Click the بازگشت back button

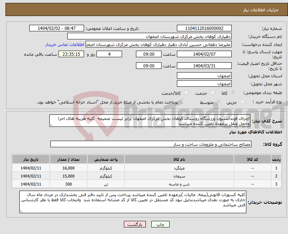135,224
